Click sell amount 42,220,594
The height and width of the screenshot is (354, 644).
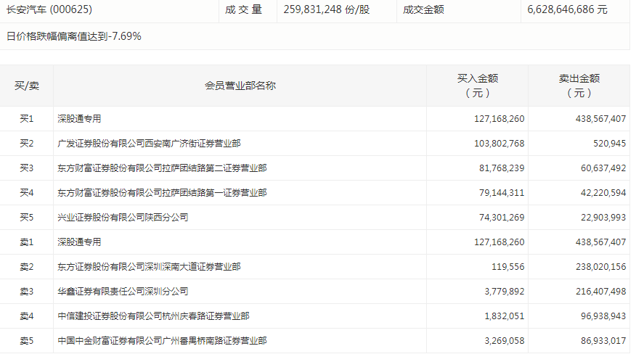click(603, 193)
